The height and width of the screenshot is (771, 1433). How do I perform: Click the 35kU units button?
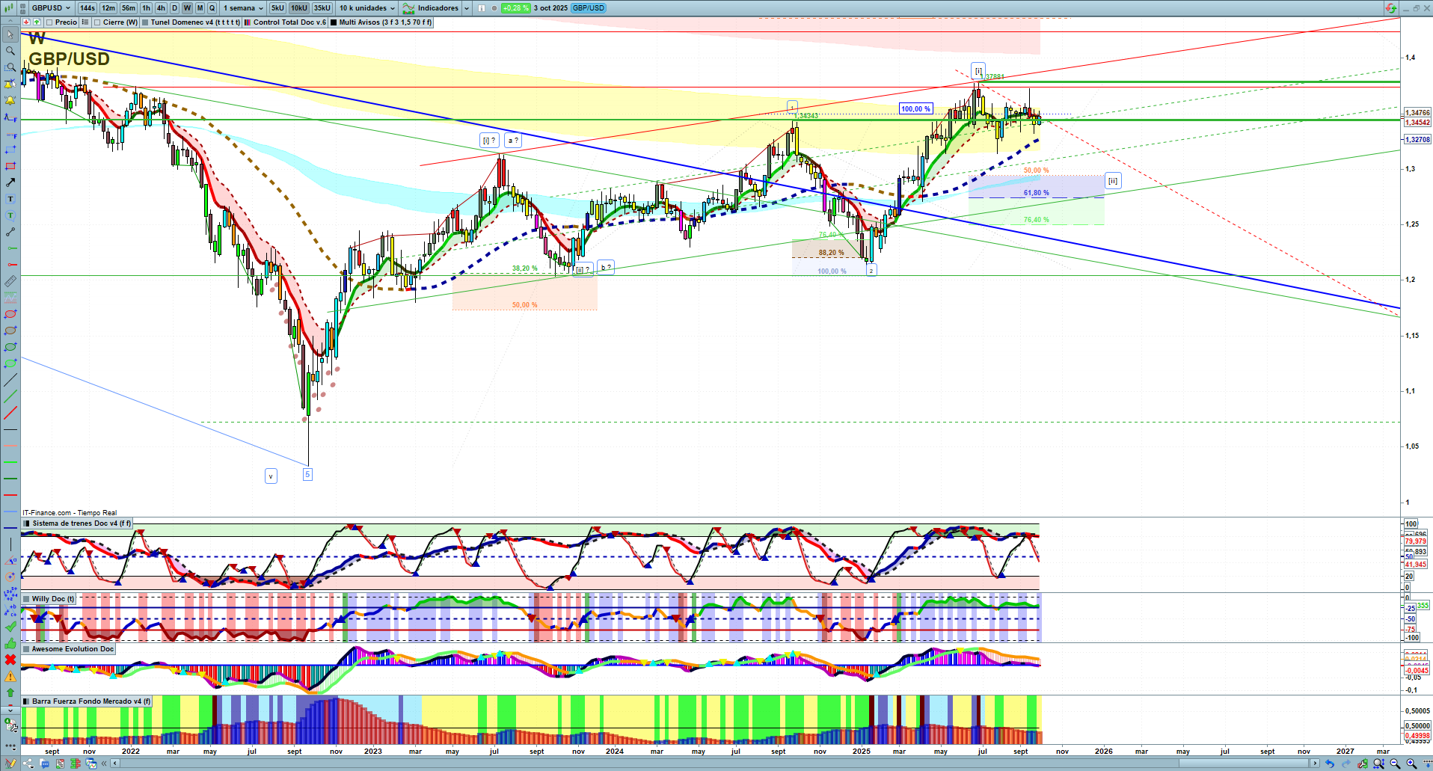click(322, 8)
